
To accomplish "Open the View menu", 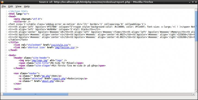I will [18, 7].
